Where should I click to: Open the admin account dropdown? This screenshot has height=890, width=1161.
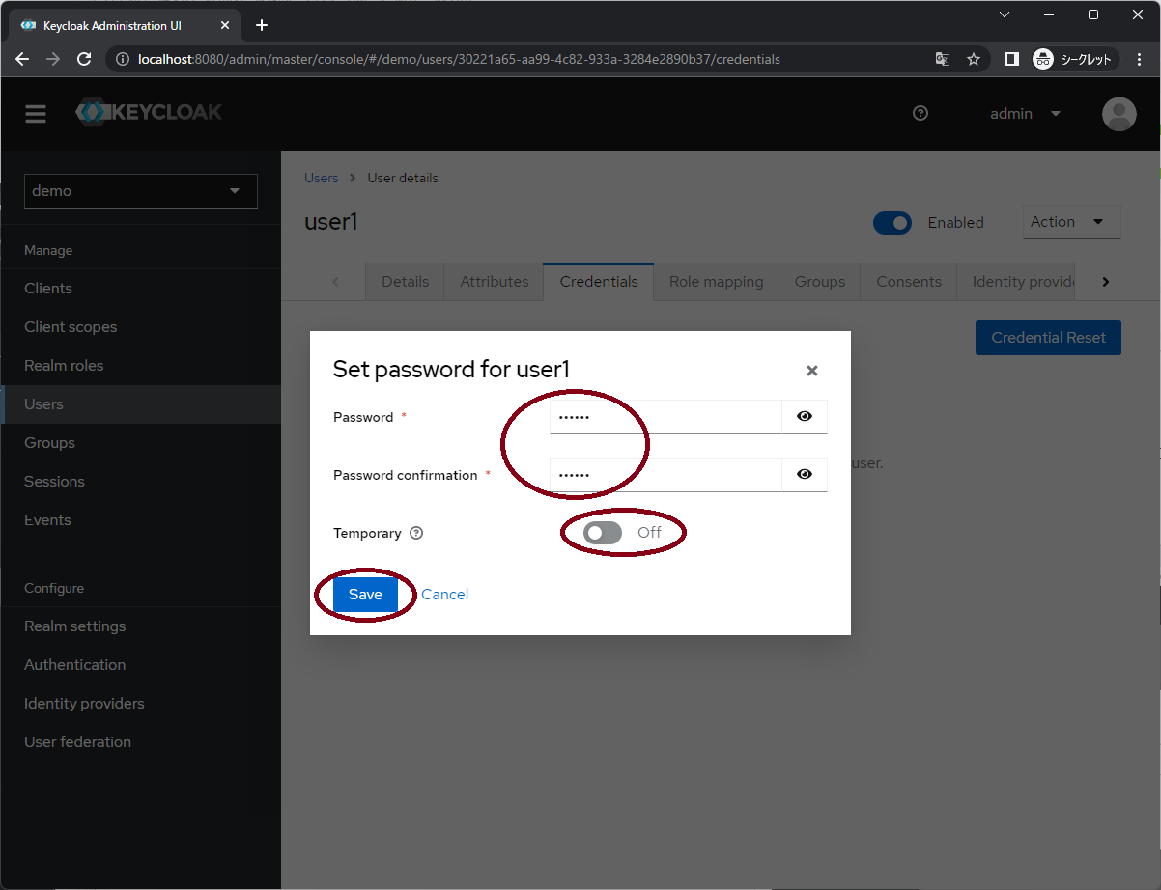(x=1025, y=114)
